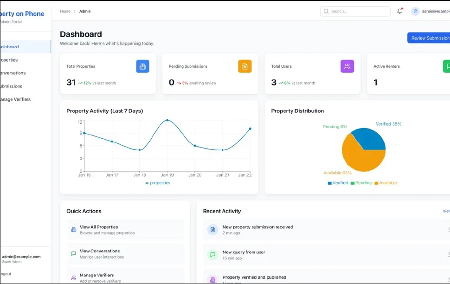
Task: Click the Active Renters value 1
Action: [375, 83]
